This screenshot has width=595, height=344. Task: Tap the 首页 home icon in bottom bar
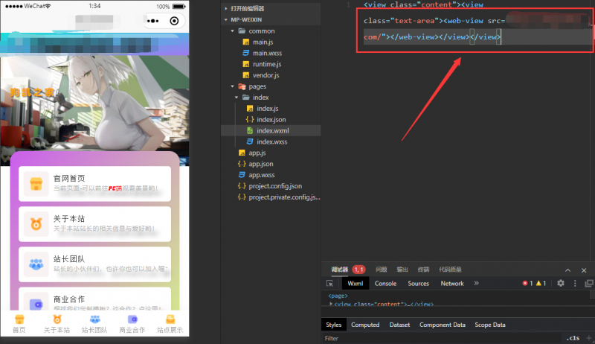(x=19, y=319)
